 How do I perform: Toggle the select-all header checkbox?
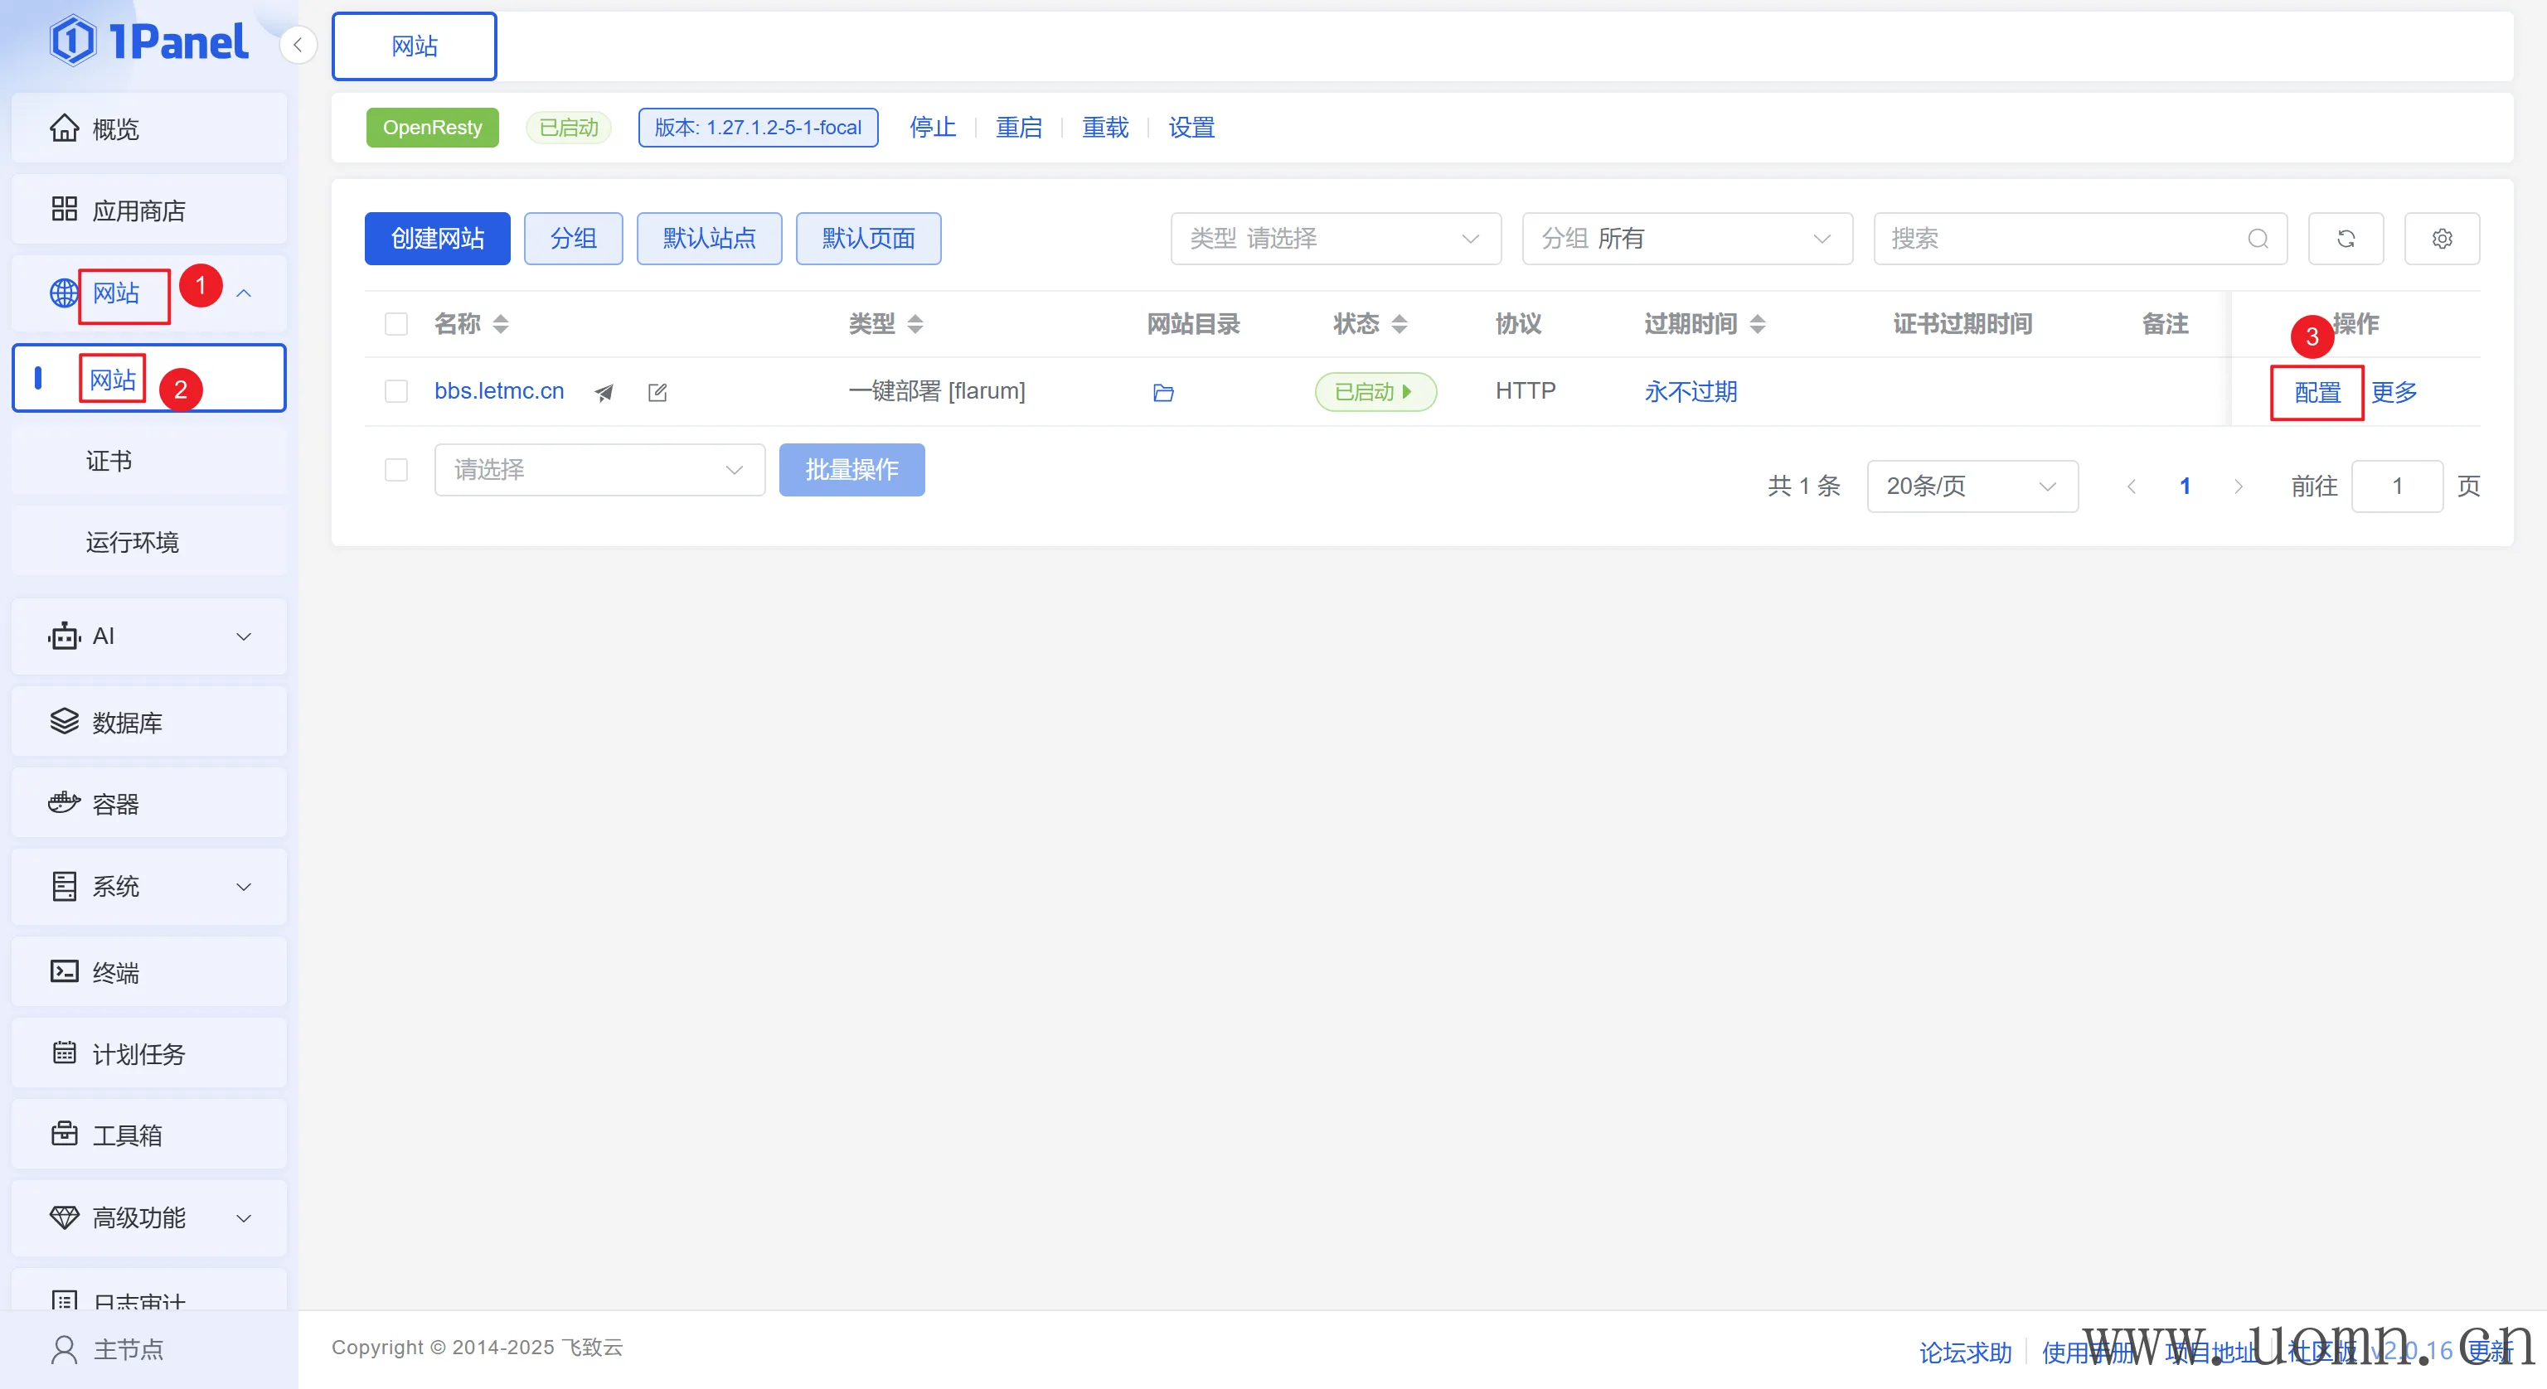(396, 323)
